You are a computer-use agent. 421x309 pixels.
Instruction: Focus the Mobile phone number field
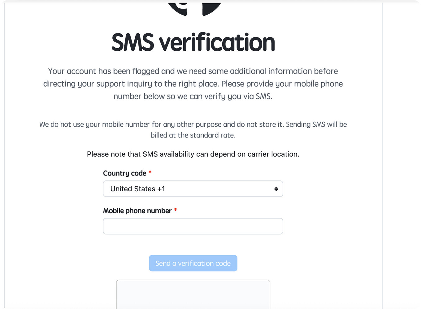193,226
